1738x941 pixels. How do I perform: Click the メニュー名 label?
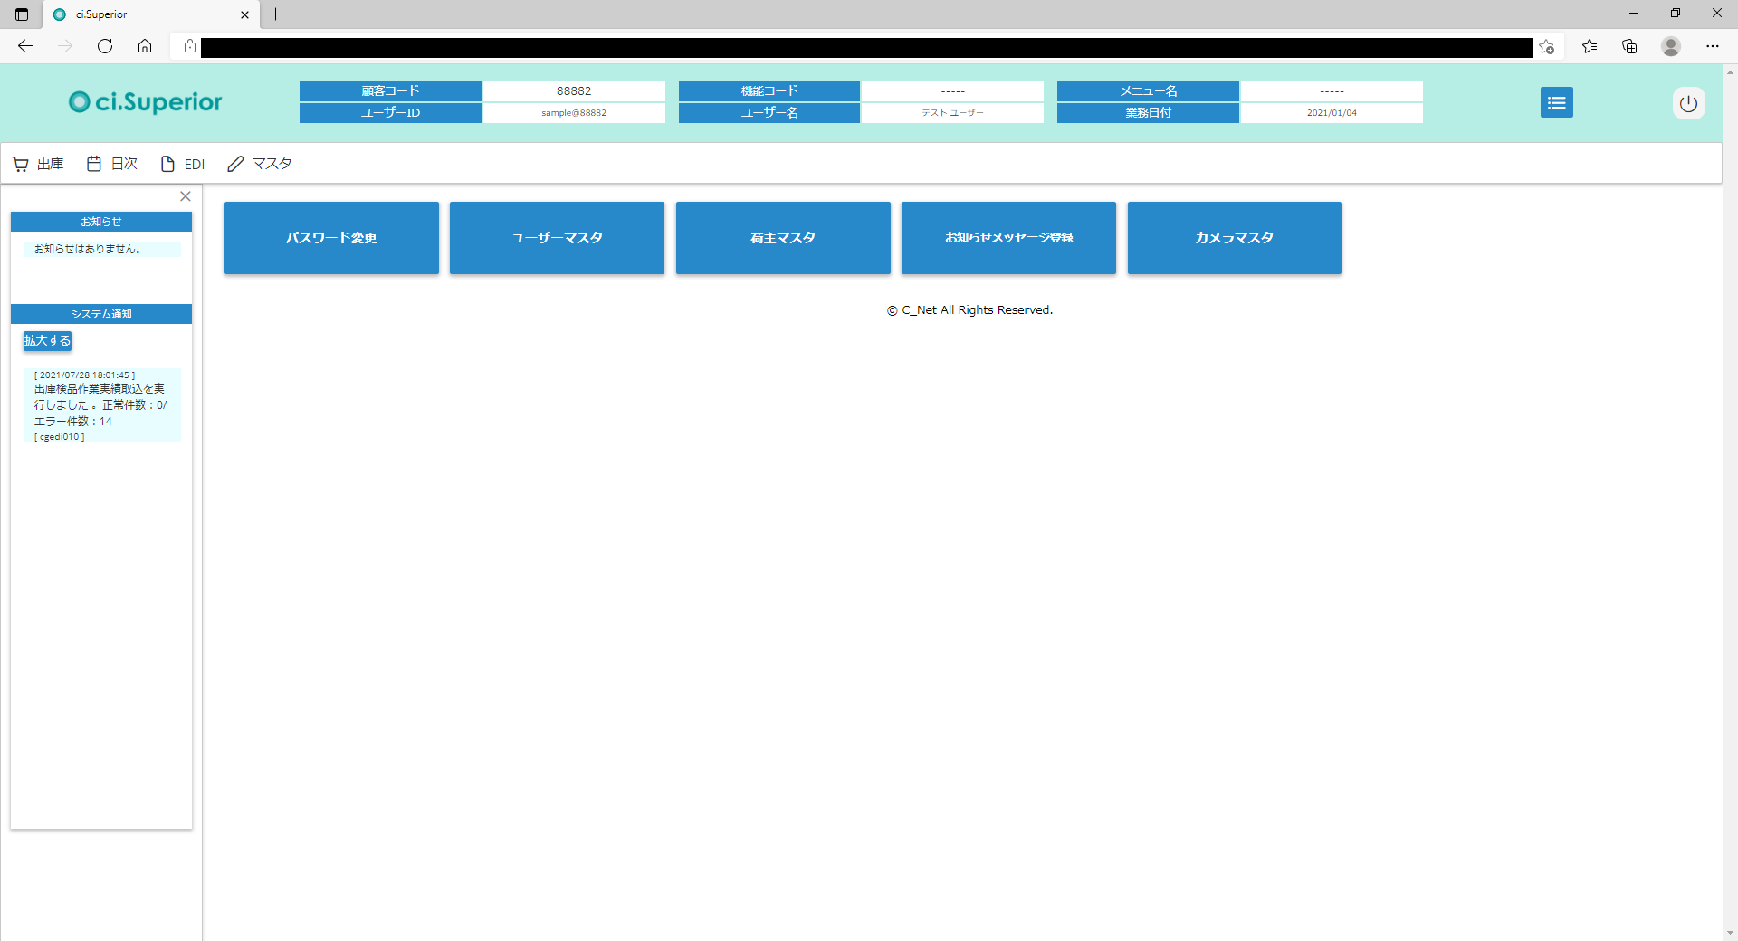click(1148, 91)
